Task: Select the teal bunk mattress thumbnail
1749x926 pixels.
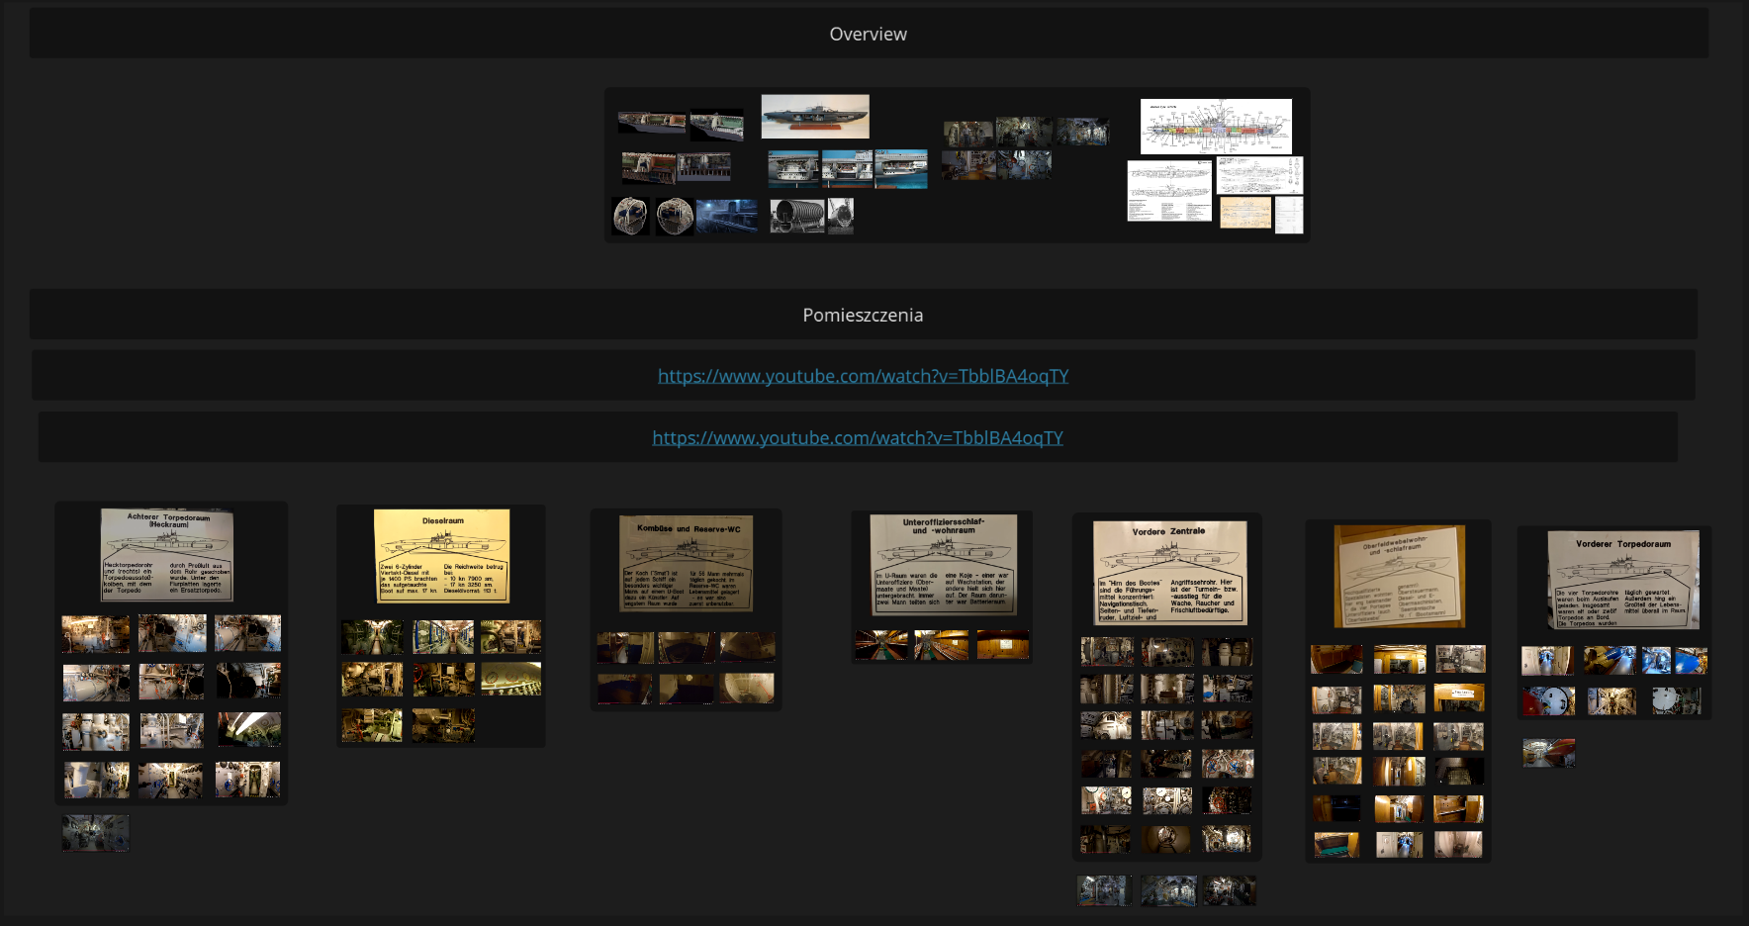Action: coord(1336,845)
